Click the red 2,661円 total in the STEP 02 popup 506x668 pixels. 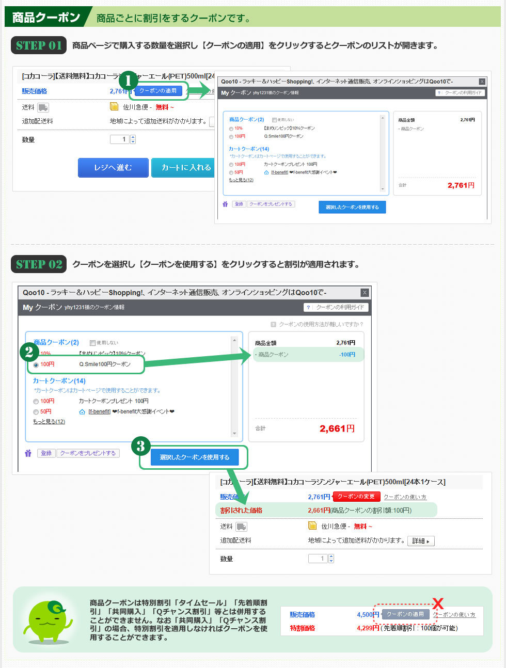click(x=337, y=428)
